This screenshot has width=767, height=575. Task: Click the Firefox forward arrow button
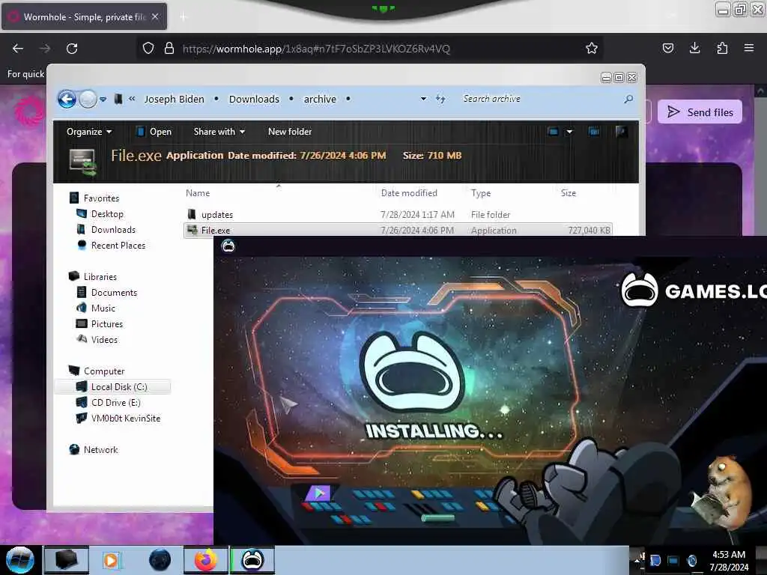45,49
